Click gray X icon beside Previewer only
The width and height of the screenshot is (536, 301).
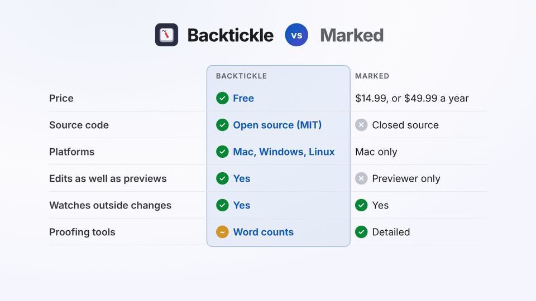[x=361, y=178]
